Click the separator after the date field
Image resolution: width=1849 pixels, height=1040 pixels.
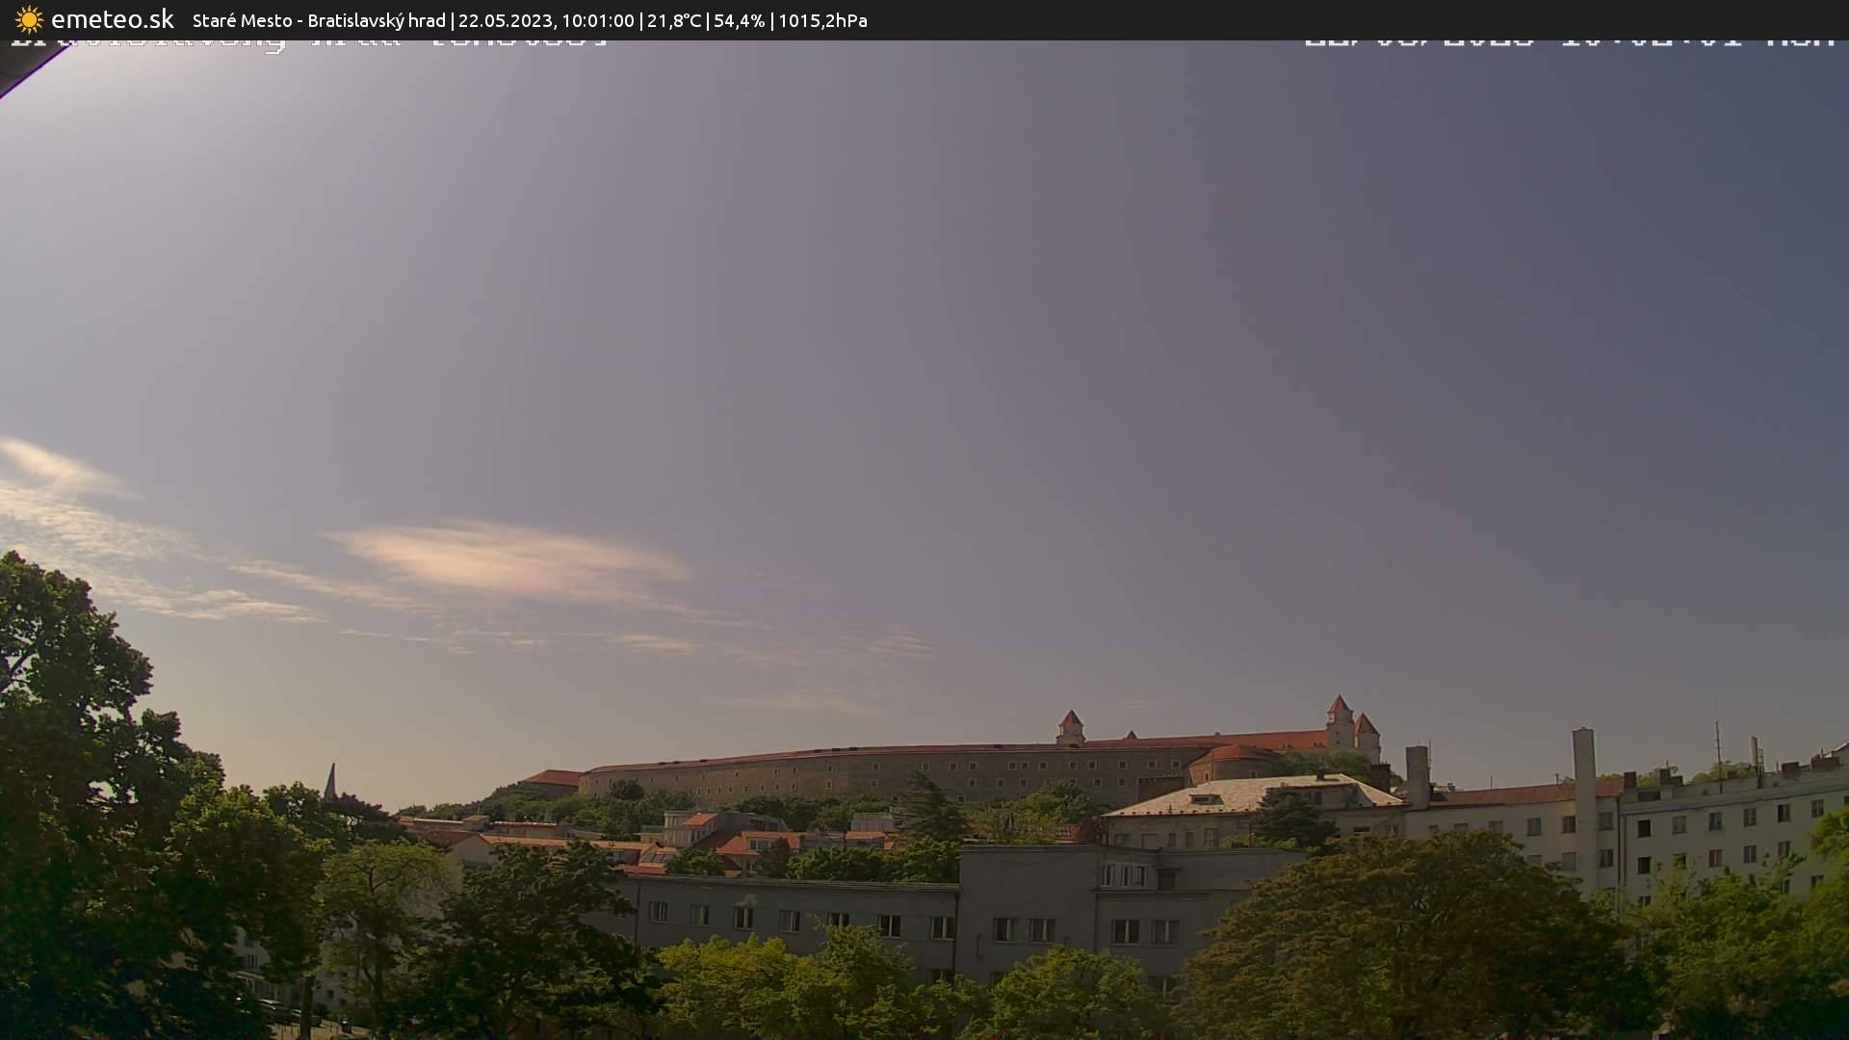642,19
